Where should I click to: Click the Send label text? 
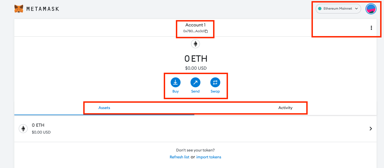pyautogui.click(x=195, y=91)
